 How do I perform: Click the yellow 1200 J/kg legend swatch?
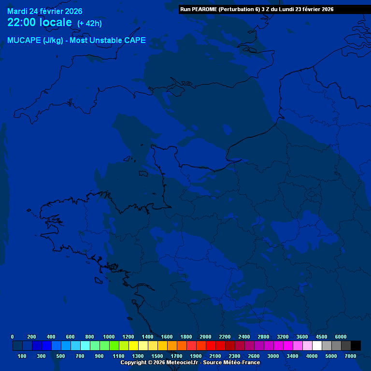point(133,345)
